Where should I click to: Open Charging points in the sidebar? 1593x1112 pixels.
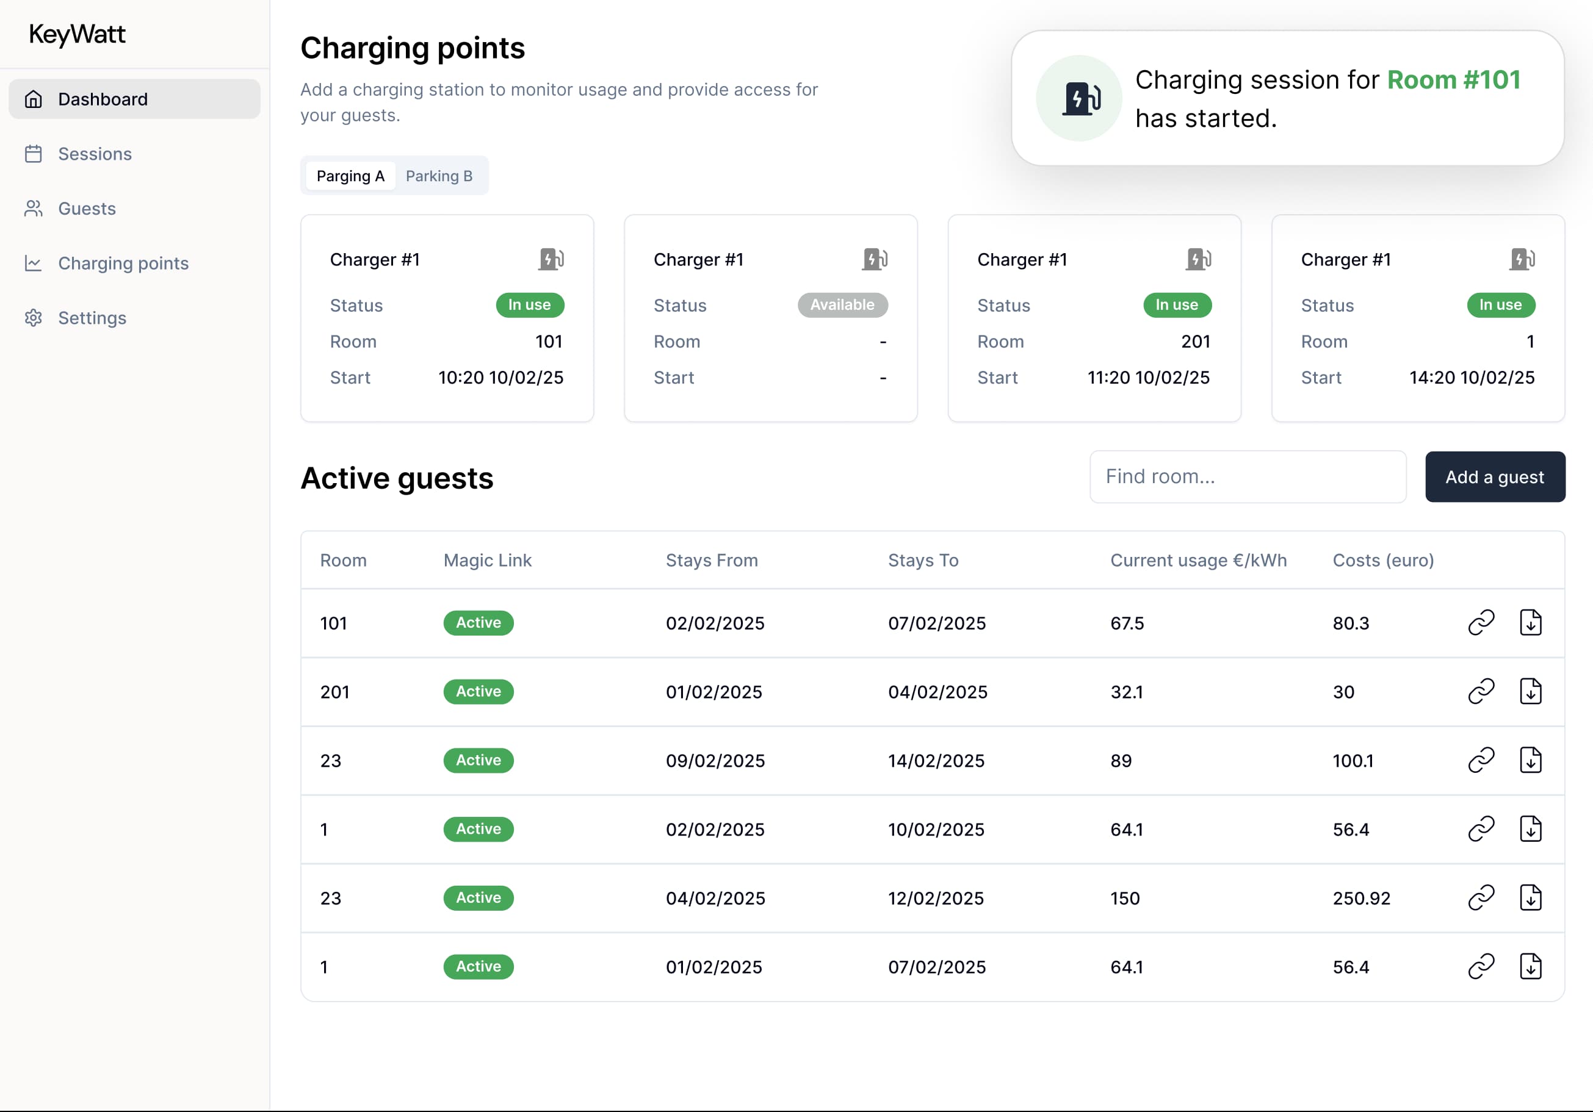pyautogui.click(x=135, y=264)
